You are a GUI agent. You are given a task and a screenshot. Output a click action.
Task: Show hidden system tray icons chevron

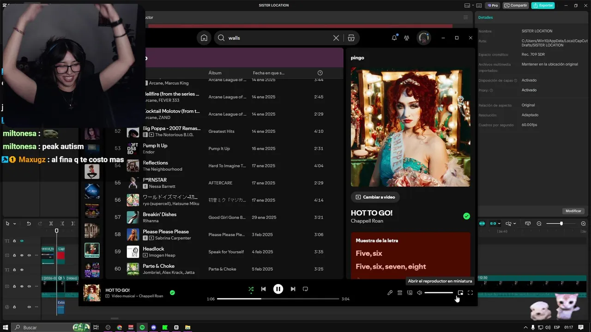tap(526, 327)
